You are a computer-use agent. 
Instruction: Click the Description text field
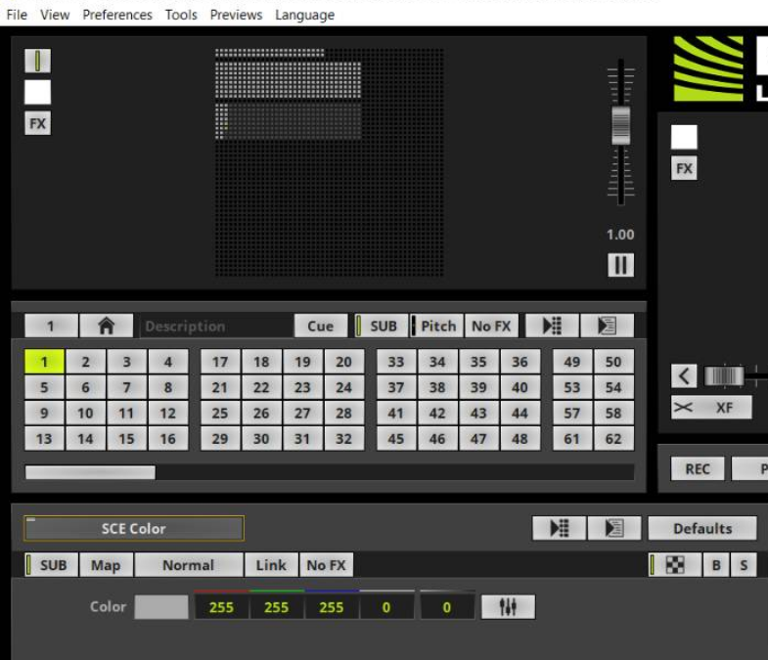tap(215, 327)
